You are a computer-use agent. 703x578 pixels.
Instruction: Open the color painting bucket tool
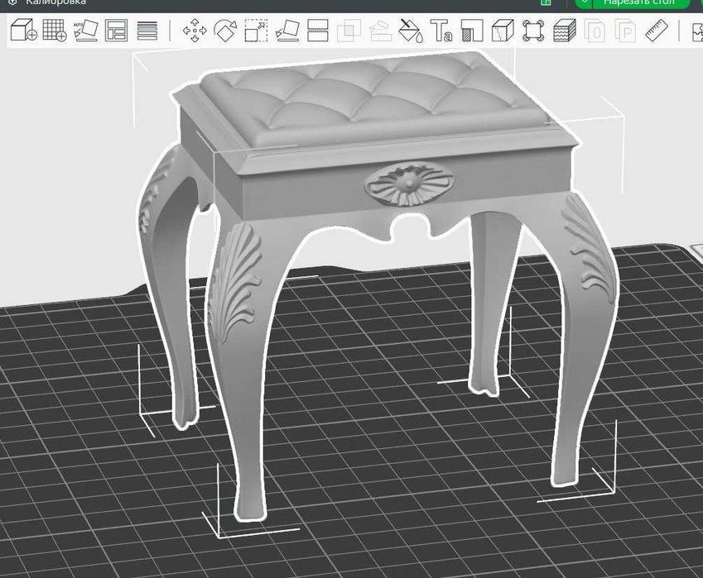click(x=411, y=31)
